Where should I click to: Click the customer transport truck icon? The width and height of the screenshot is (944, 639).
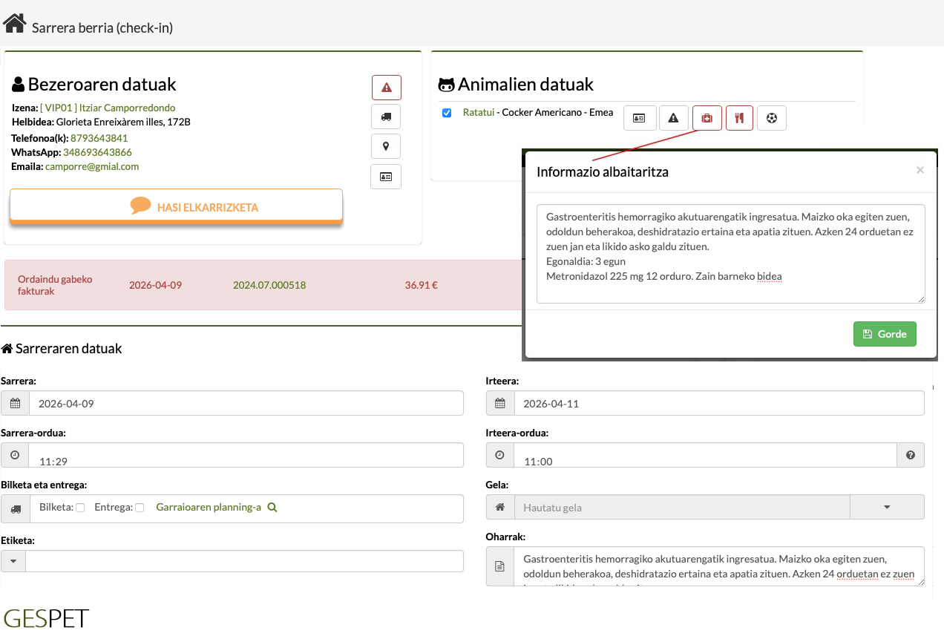[x=386, y=117]
